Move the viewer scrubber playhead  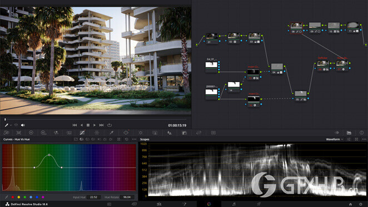pos(5,119)
